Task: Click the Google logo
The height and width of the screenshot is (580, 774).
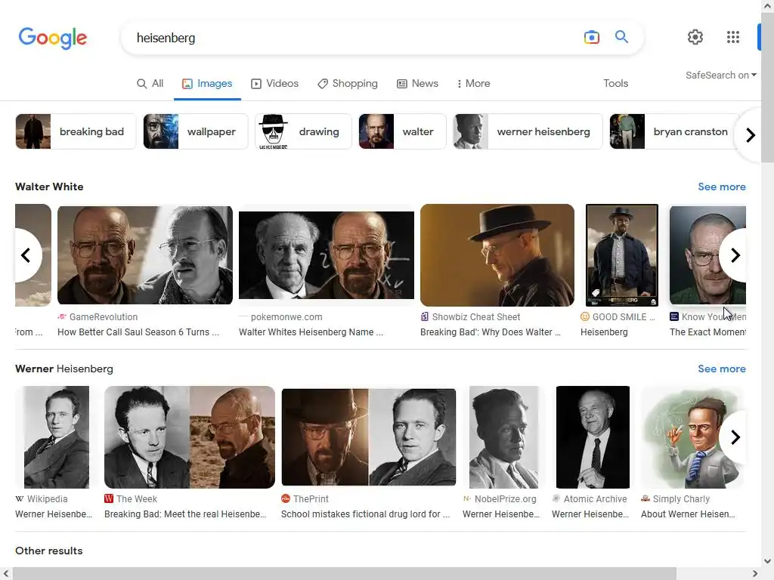Action: click(53, 38)
